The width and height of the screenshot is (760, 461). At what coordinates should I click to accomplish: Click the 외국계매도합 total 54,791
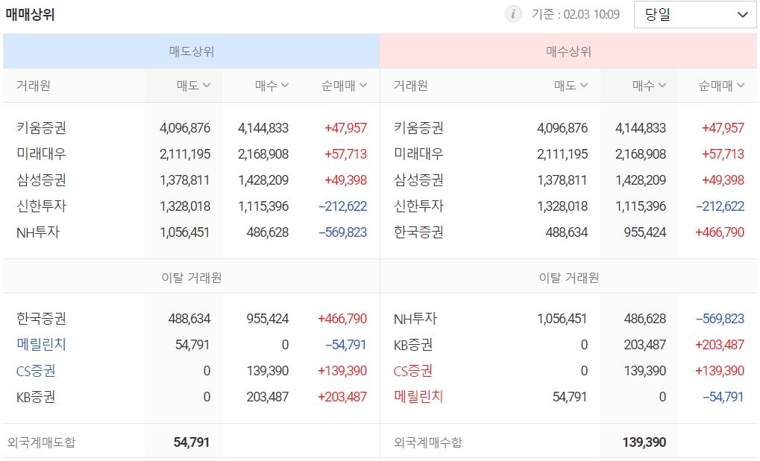pos(192,442)
